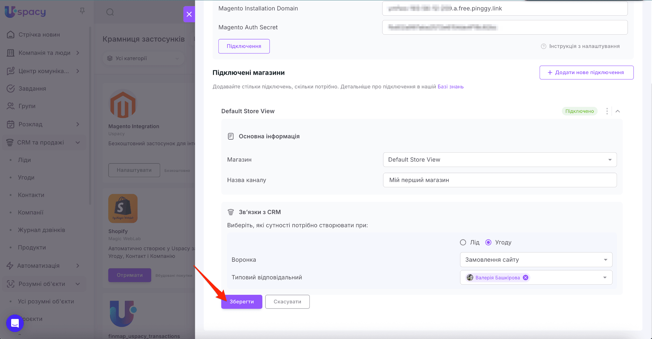The height and width of the screenshot is (339, 652).
Task: Click the Групи people icon
Action: click(11, 106)
